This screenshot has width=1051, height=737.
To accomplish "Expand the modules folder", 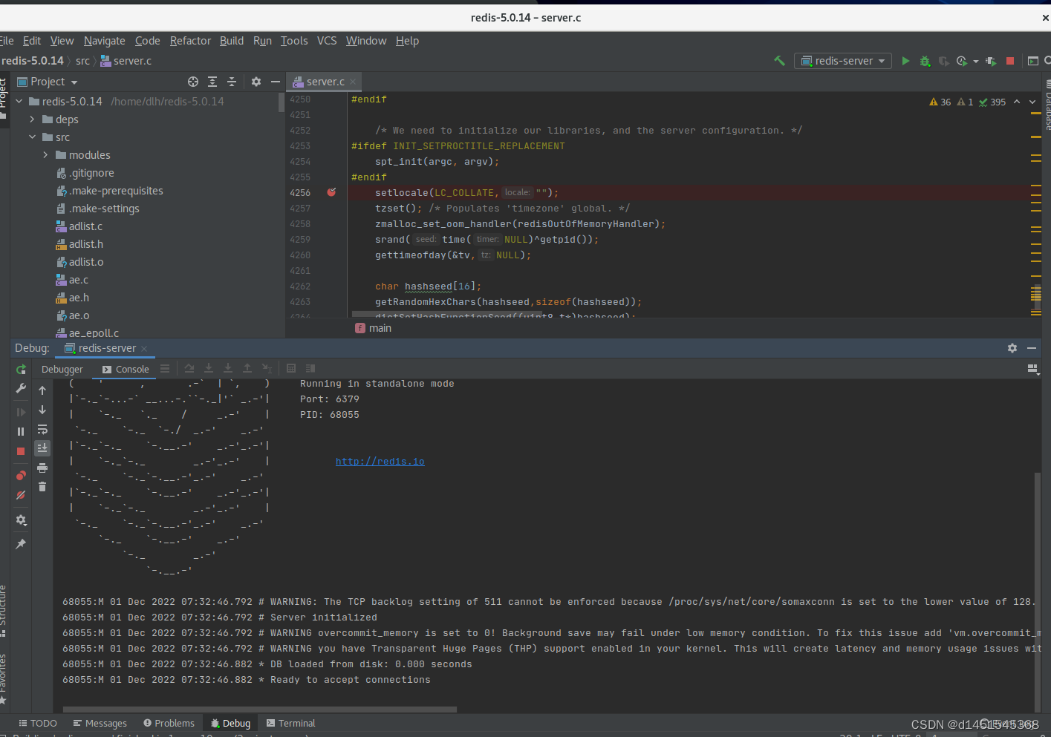I will pos(46,154).
